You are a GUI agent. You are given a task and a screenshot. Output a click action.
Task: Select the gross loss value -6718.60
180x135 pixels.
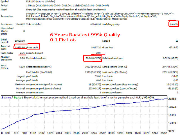click(x=173, y=48)
